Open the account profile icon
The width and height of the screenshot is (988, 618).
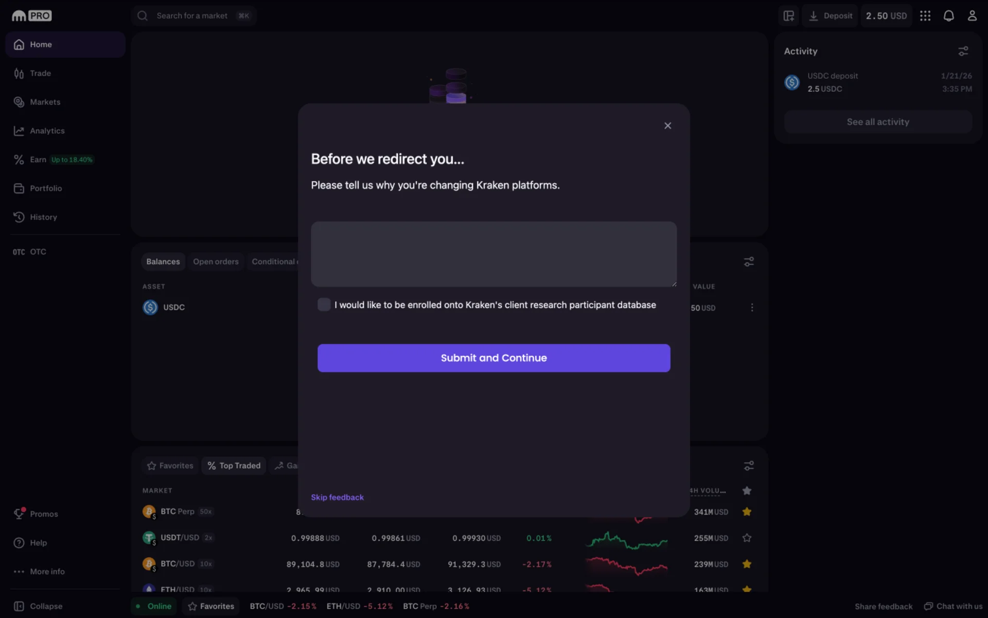point(972,16)
